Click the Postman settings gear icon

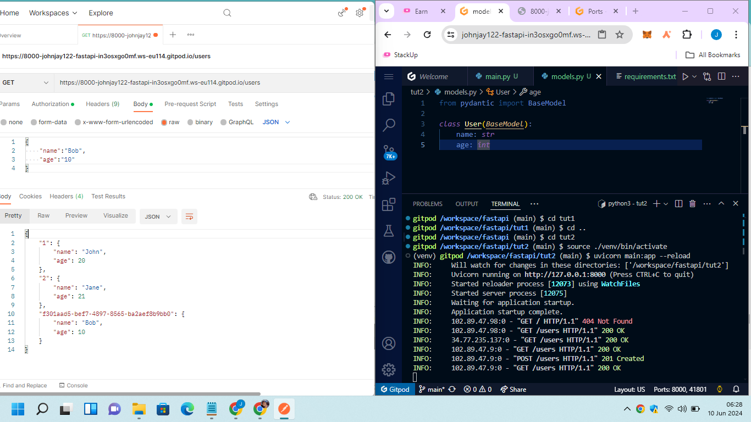pyautogui.click(x=360, y=13)
